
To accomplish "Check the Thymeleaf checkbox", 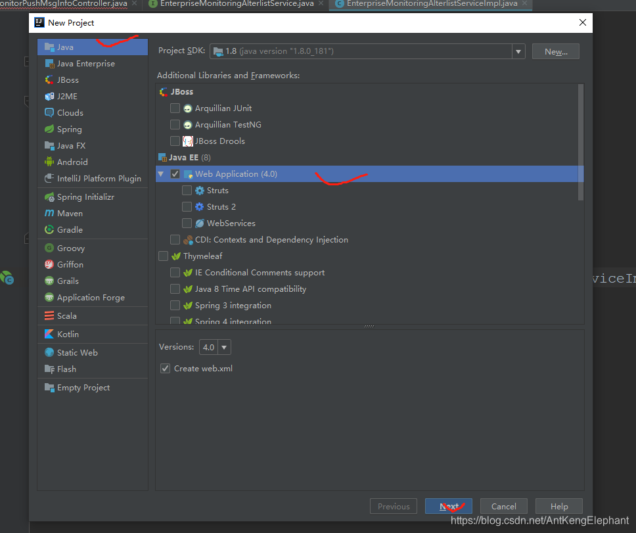I will coord(163,256).
